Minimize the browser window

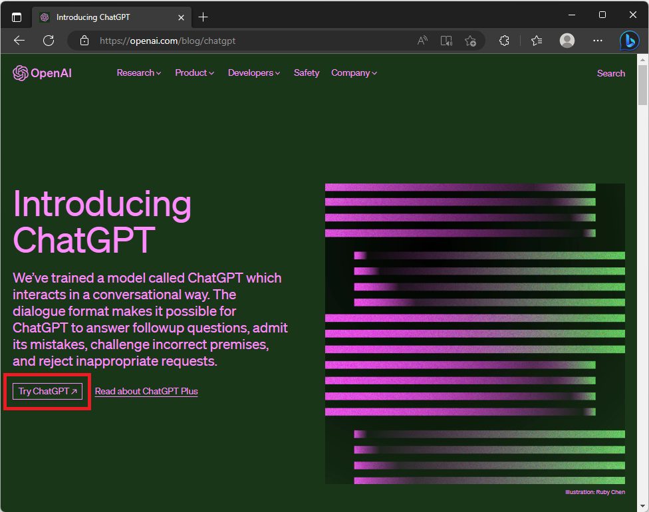(572, 15)
